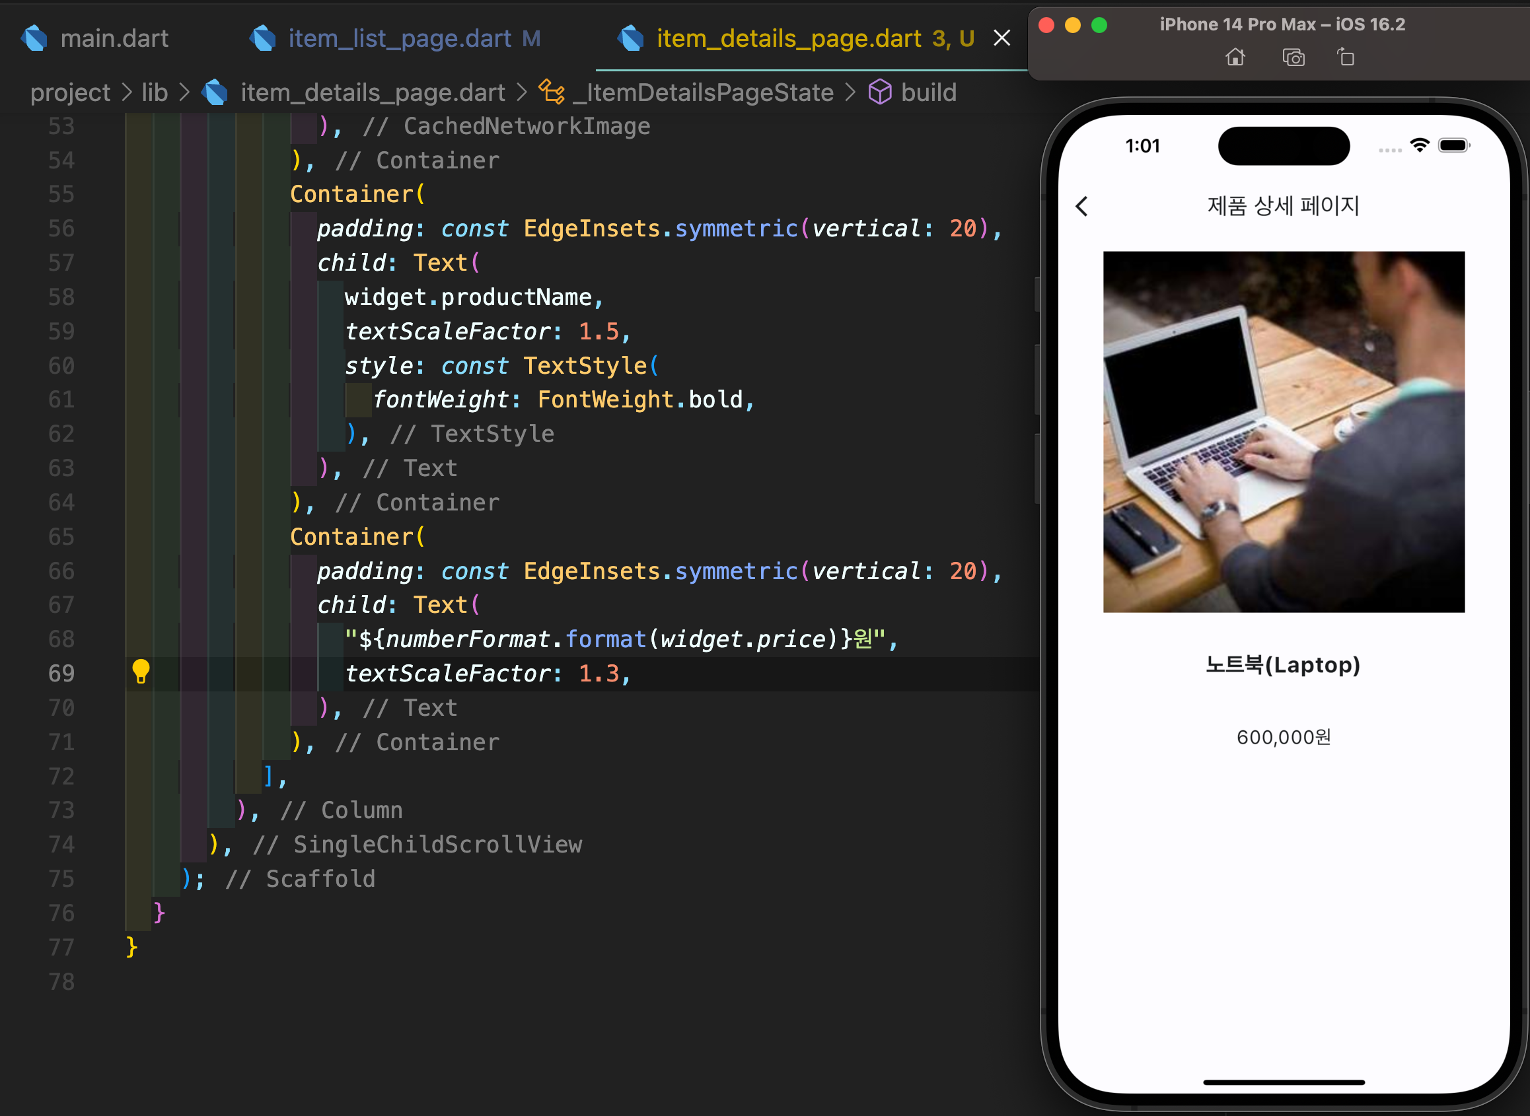Expand the project breadcrumb segment
The width and height of the screenshot is (1530, 1116).
(x=69, y=92)
